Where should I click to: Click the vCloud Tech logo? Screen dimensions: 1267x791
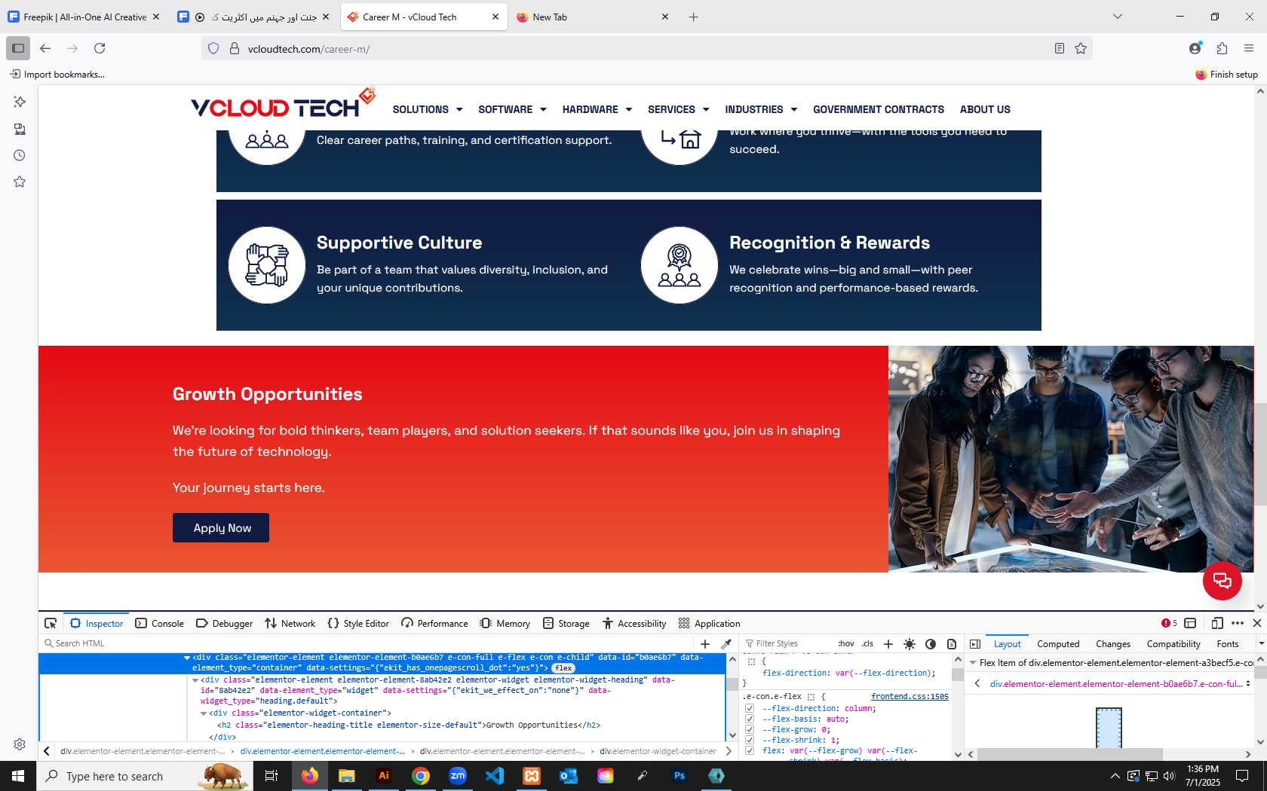[283, 104]
